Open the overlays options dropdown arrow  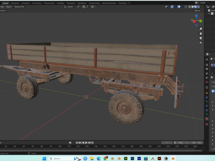click(182, 7)
